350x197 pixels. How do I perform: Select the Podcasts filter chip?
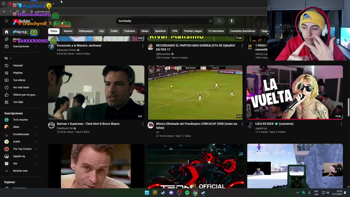[130, 31]
